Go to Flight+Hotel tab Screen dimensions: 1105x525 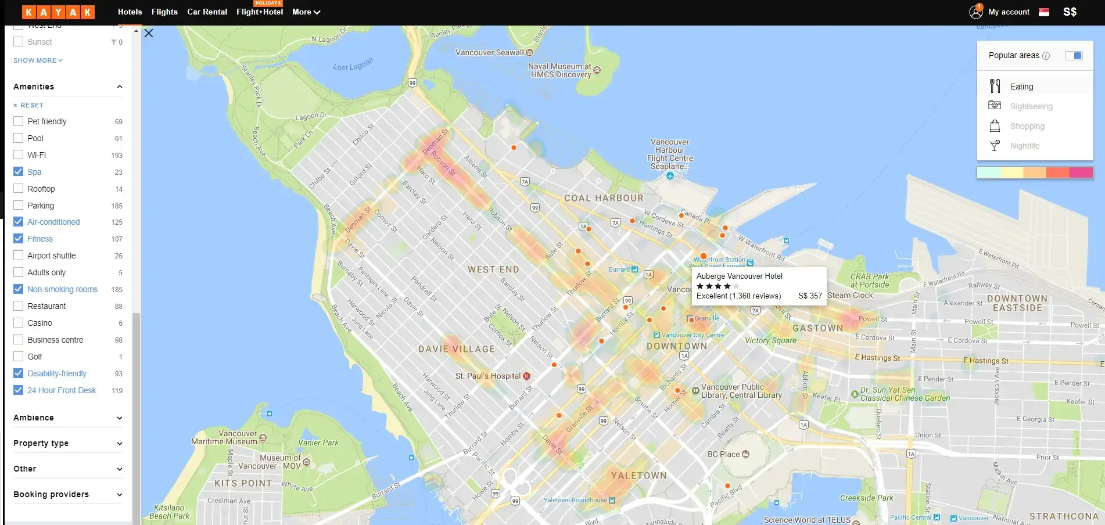click(260, 12)
